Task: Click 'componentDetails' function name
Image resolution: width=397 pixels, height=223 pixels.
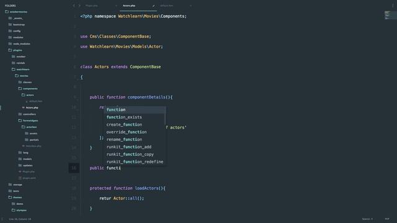Action: pos(146,97)
